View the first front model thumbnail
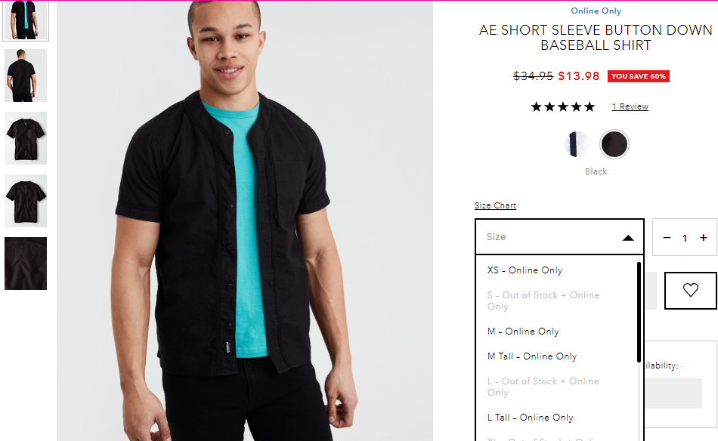Viewport: 718px width, 441px height. 26,20
